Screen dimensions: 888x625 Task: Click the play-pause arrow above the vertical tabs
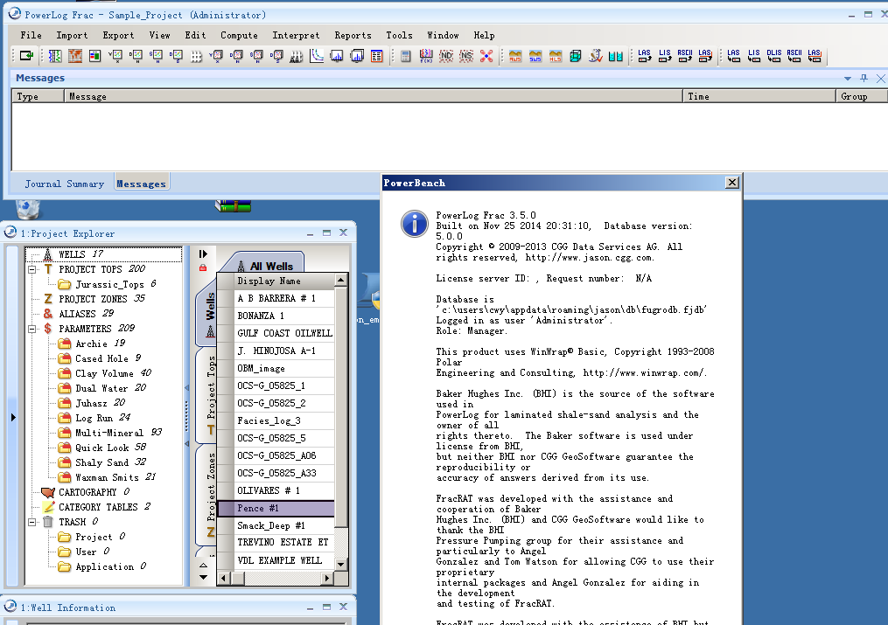point(203,254)
